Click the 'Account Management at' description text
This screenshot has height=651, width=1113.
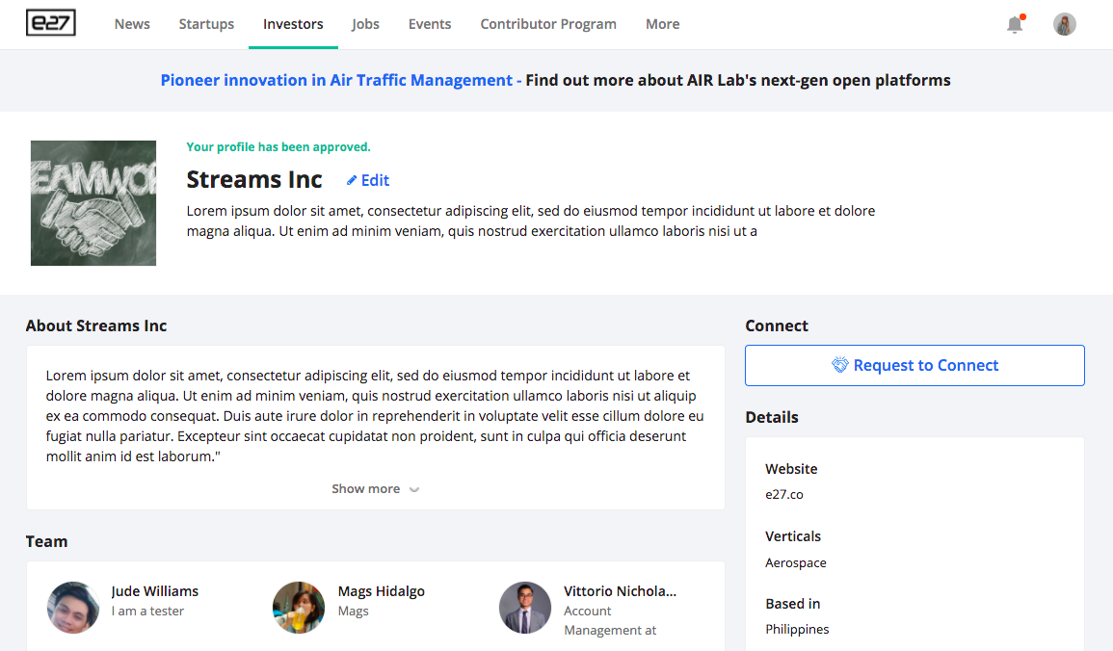point(610,620)
